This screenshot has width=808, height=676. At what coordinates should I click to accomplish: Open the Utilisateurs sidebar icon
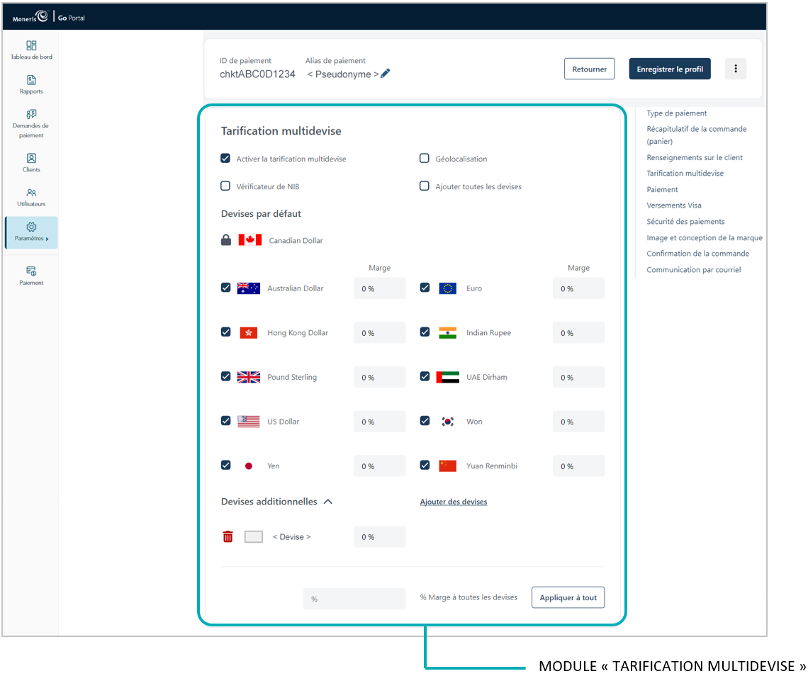tap(31, 193)
